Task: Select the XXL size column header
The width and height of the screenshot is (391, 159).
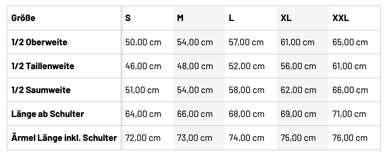Action: [x=341, y=18]
